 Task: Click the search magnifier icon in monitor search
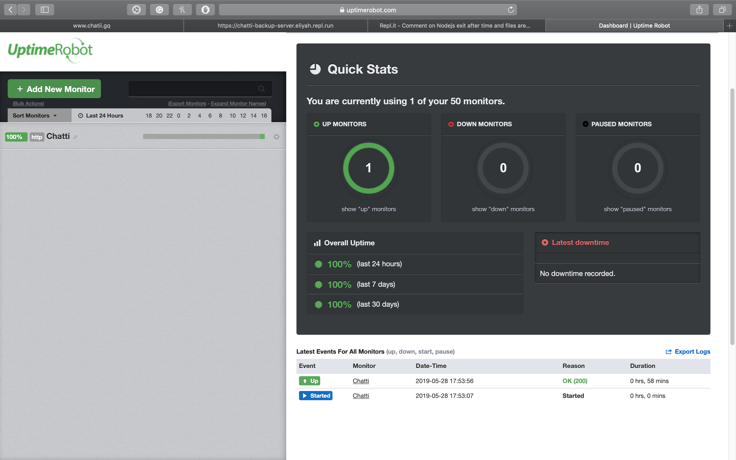[x=261, y=89]
